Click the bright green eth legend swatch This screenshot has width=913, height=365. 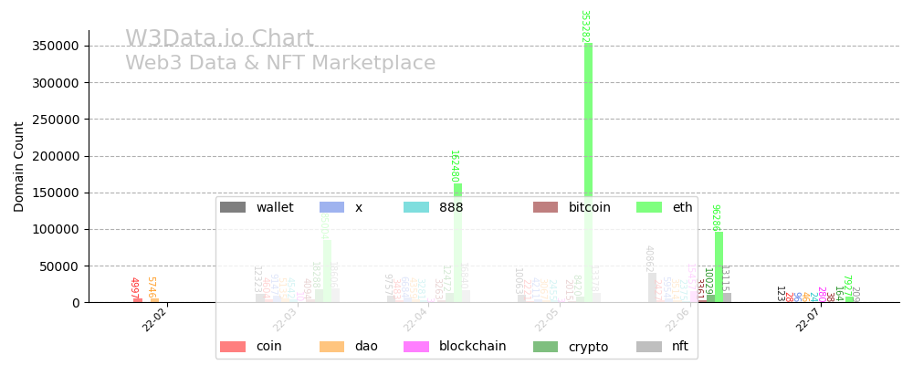[x=649, y=207]
